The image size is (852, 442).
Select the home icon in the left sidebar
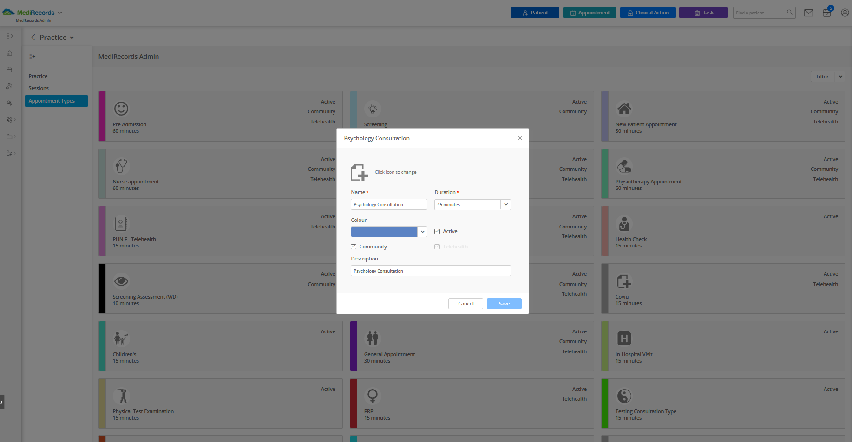click(9, 53)
